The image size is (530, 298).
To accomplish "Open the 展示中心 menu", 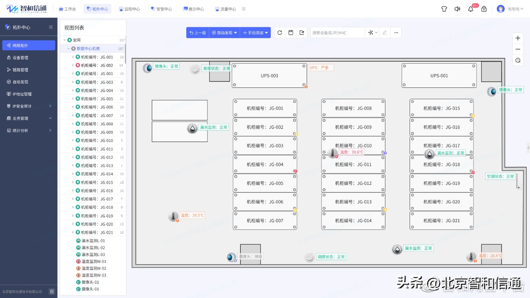I will tap(194, 8).
